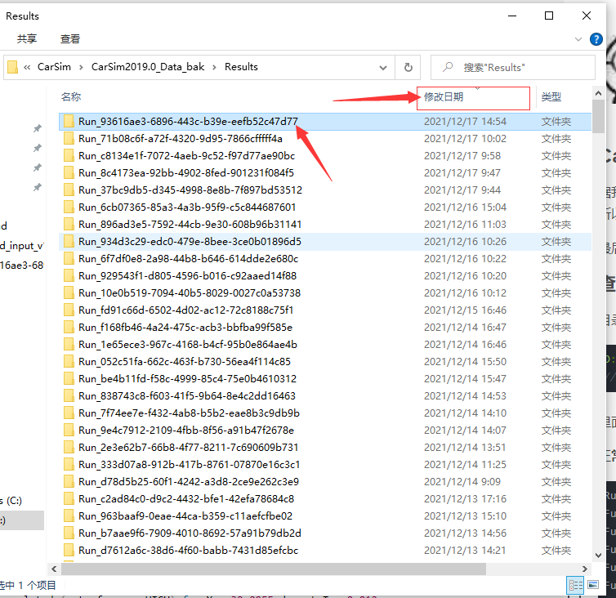Screen dimensions: 616x598
Task: Select folder Run_896ad3e5-7592-44cb-9e30-608b96b31141
Action: [x=325, y=225]
